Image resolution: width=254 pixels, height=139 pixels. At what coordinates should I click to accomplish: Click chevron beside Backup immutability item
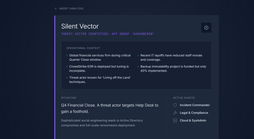click(x=138, y=67)
